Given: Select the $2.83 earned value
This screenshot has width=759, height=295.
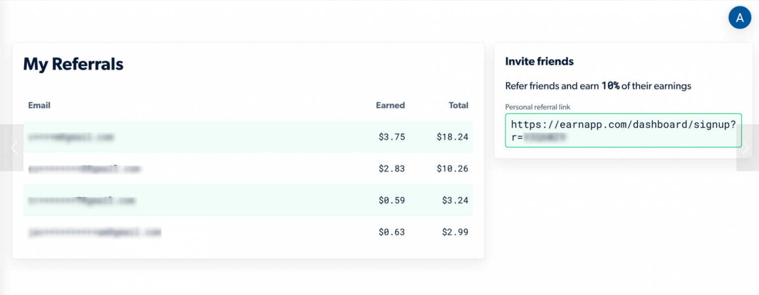Looking at the screenshot, I should click(x=391, y=169).
